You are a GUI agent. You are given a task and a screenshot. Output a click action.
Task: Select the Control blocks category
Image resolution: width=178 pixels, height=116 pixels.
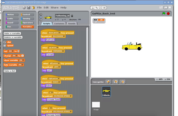pyautogui.click(x=28, y=15)
